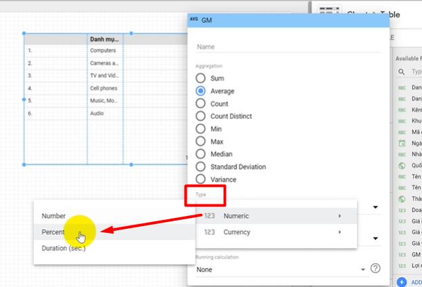Open the Numeric type submenu row
The image size is (422, 287).
click(x=277, y=216)
